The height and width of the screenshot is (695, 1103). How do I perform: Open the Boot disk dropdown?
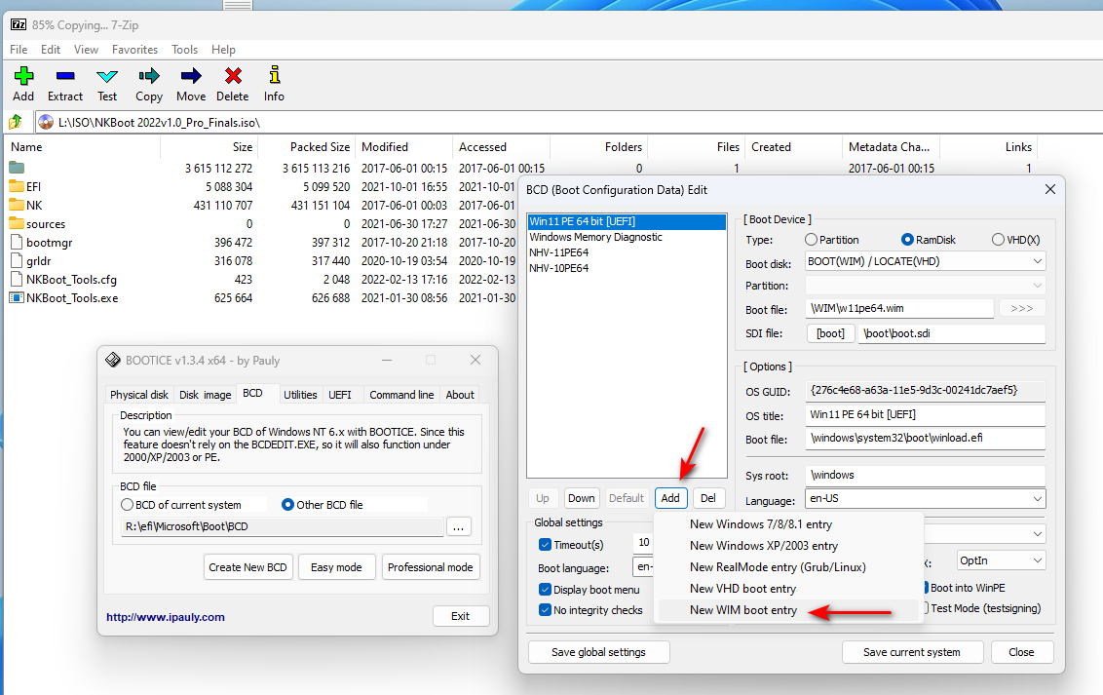click(1037, 261)
